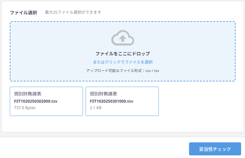Viewport: 245px width, 158px height.
Task: Select the FST1020250301000.tsv file card
Action: (x=122, y=101)
